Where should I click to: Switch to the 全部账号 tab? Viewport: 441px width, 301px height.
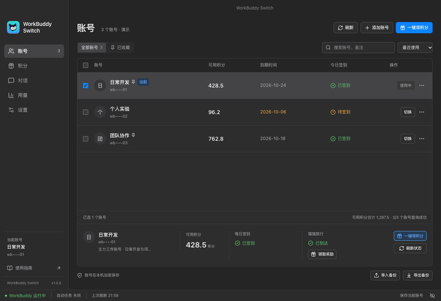click(92, 48)
